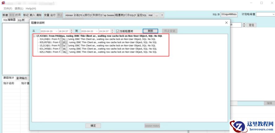Click the spinner arrows beside 定位
This screenshot has height=133, width=275.
click(x=244, y=25)
